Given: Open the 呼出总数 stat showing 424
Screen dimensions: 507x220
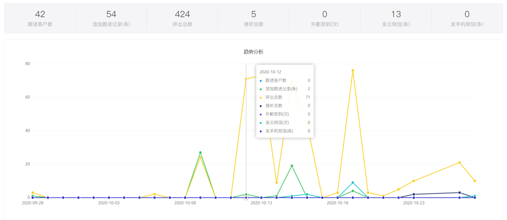Looking at the screenshot, I should click(183, 18).
